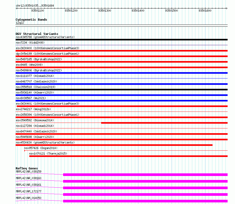Viewport: 235px width, 204px height.
Task: Click the red nsv4530630 variant bar
Action: [x=114, y=145]
